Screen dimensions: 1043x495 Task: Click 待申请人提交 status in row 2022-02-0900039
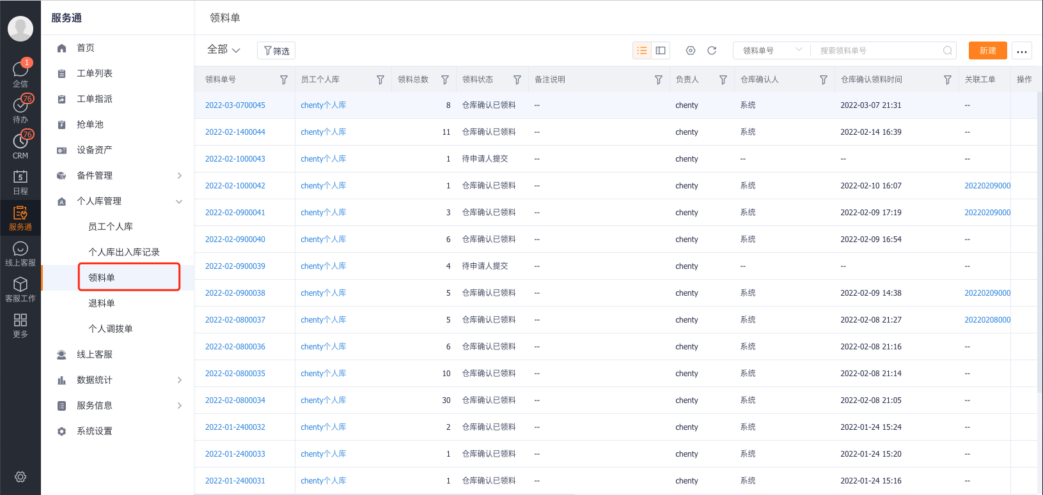pos(485,266)
